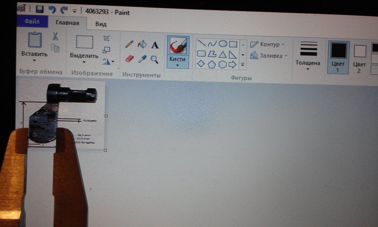Expand the Кисти brushes dropdown arrow

[178, 65]
